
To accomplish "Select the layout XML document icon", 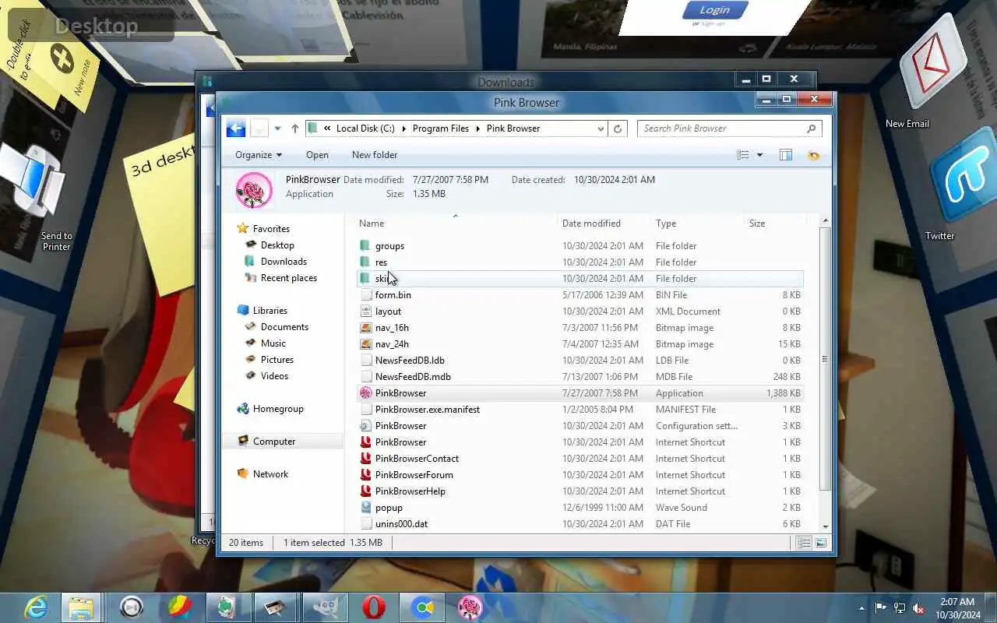I will tap(366, 311).
